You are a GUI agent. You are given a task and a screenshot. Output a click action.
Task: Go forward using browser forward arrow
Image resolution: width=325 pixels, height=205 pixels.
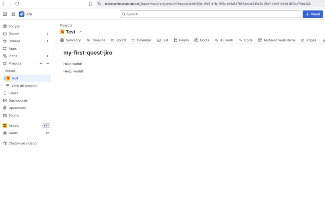click(x=10, y=4)
